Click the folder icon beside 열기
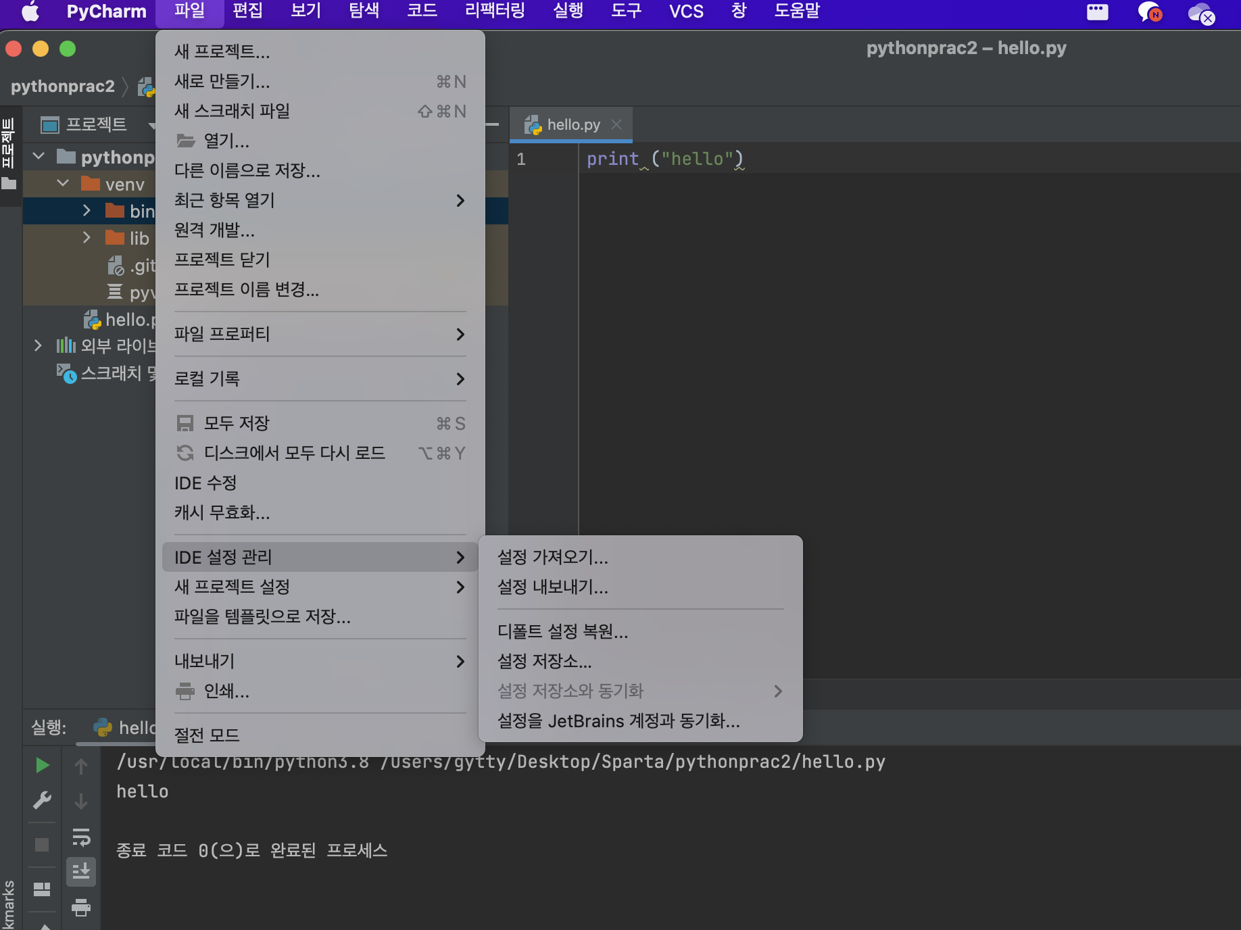The height and width of the screenshot is (930, 1241). click(185, 141)
